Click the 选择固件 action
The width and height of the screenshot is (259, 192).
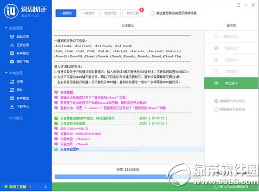pos(231,48)
